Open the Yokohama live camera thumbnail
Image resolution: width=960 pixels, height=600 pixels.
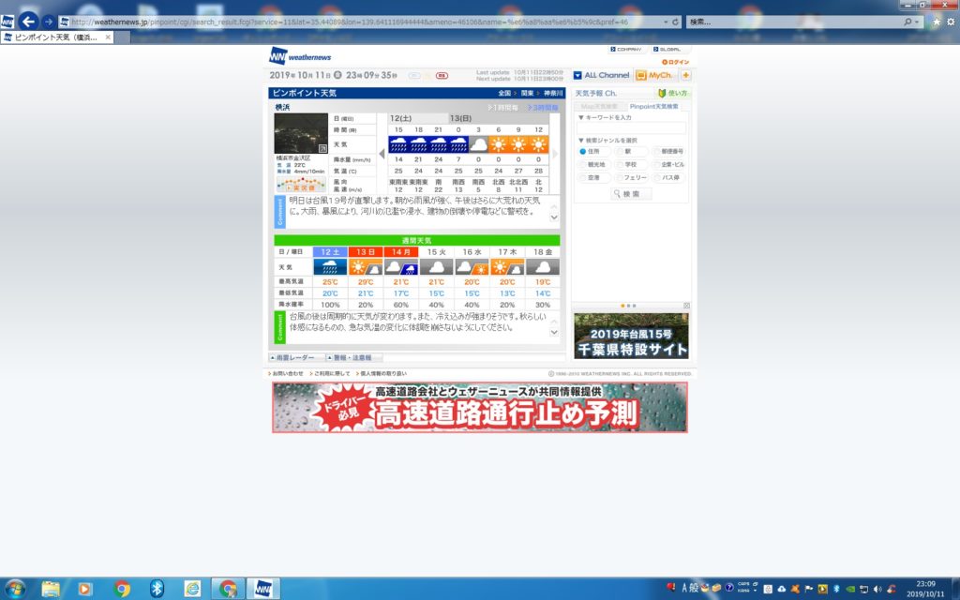(x=300, y=133)
